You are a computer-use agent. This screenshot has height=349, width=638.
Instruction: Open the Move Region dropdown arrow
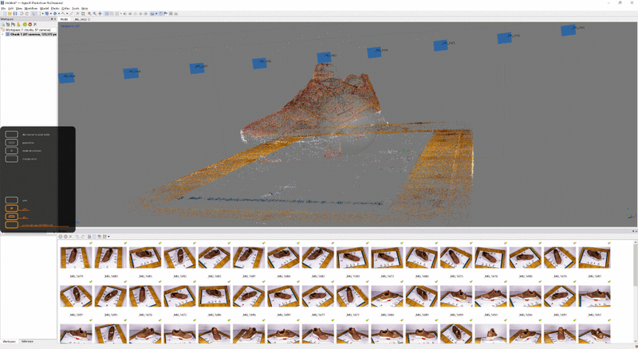(51, 14)
